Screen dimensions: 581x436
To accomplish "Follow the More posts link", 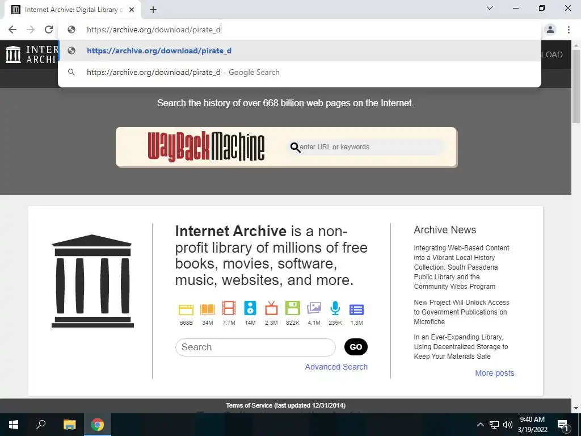I will (x=495, y=373).
